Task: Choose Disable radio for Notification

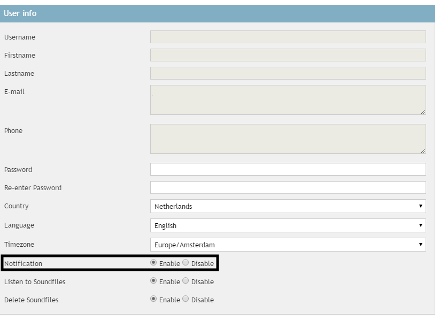Action: pyautogui.click(x=186, y=263)
